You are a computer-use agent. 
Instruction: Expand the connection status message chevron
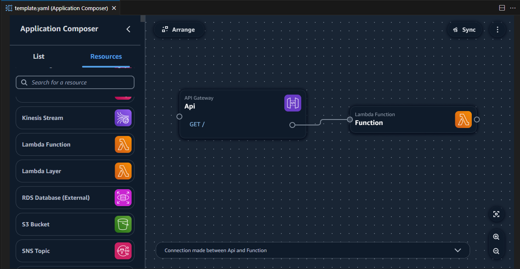[x=457, y=250]
